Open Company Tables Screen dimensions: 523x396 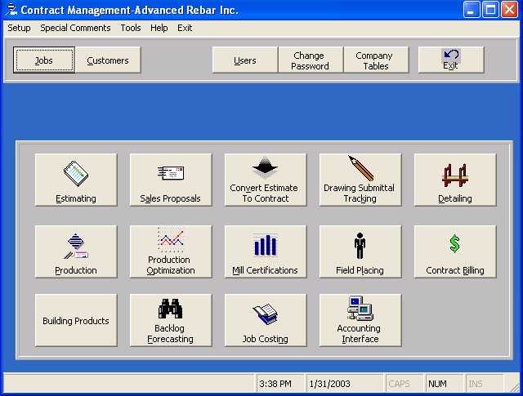(x=376, y=60)
